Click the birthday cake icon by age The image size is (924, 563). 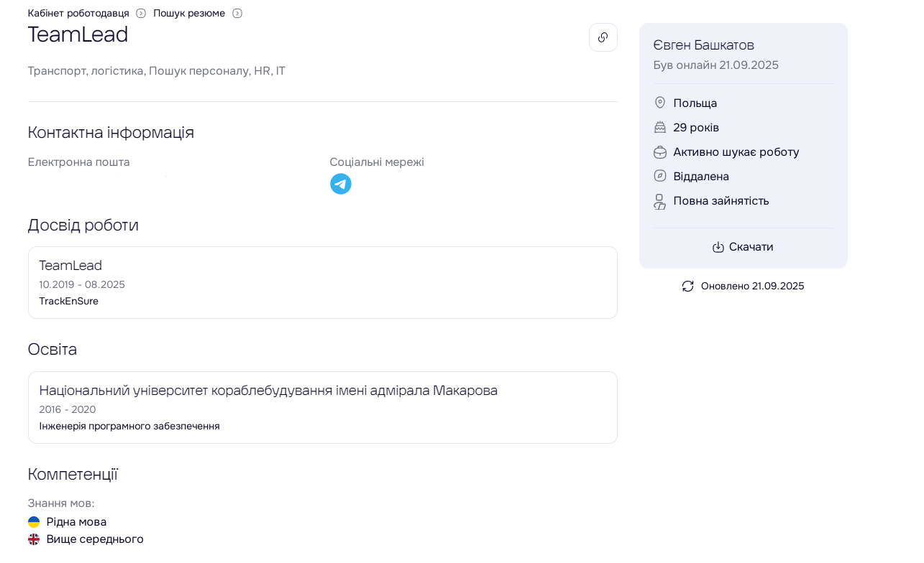pos(659,127)
